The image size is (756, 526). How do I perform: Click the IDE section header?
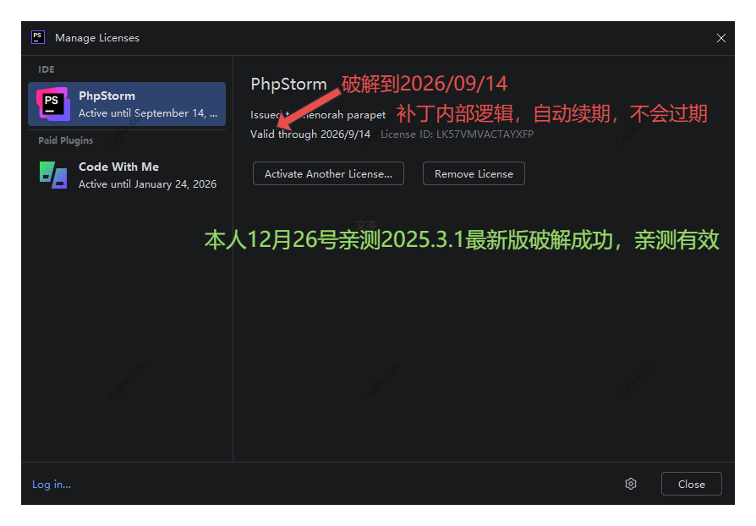point(47,69)
